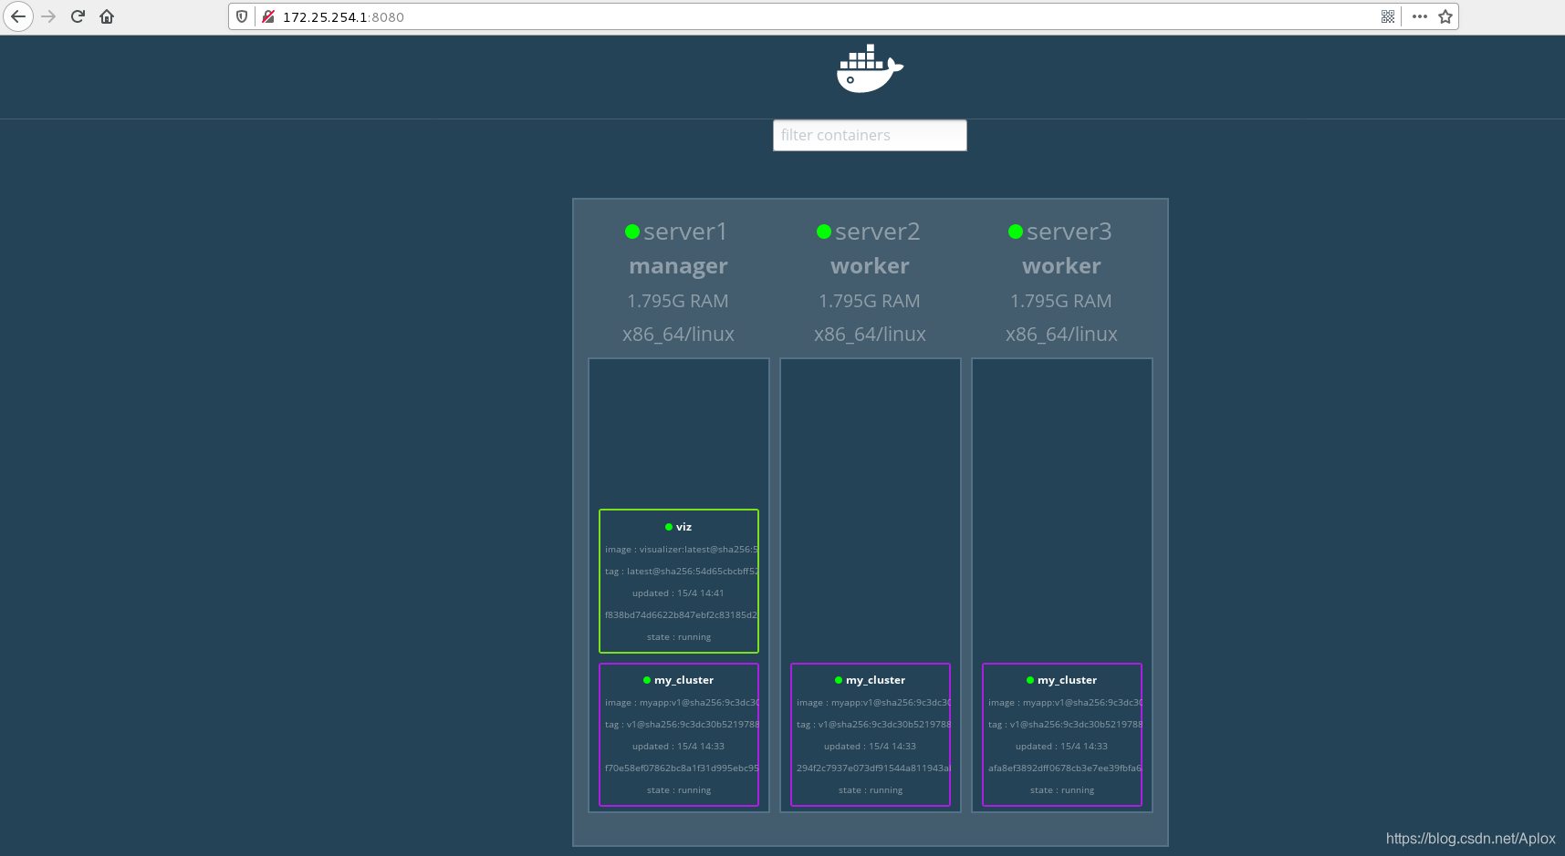Screen dimensions: 1565x856
Task: Click x86_64/linux under server1
Action: [x=678, y=335]
